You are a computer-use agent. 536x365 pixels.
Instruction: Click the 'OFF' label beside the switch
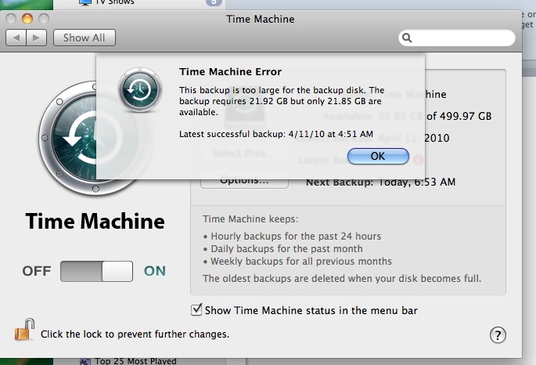[37, 271]
